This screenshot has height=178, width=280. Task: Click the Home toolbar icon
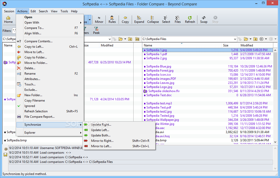[x=8, y=19]
